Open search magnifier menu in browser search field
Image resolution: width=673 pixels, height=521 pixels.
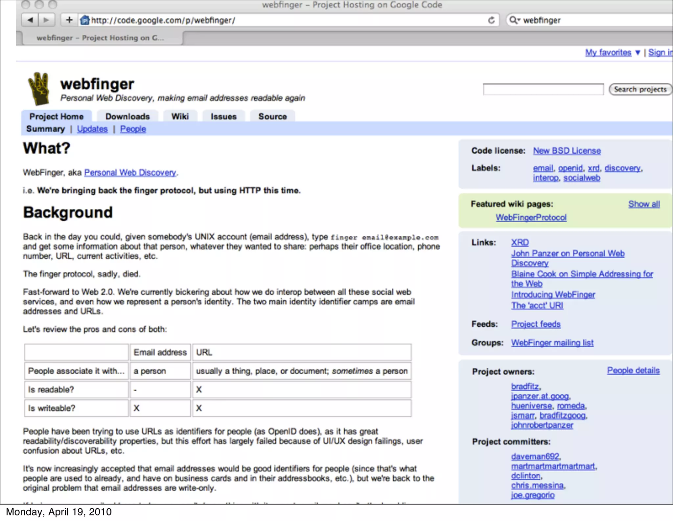point(514,20)
